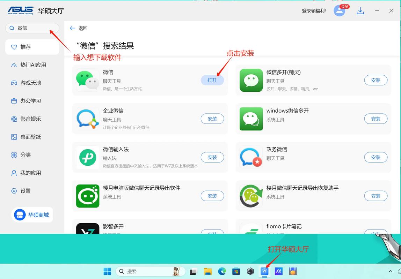Install 微信输入法 input method
Screen dimensions: 401x279
click(x=212, y=157)
